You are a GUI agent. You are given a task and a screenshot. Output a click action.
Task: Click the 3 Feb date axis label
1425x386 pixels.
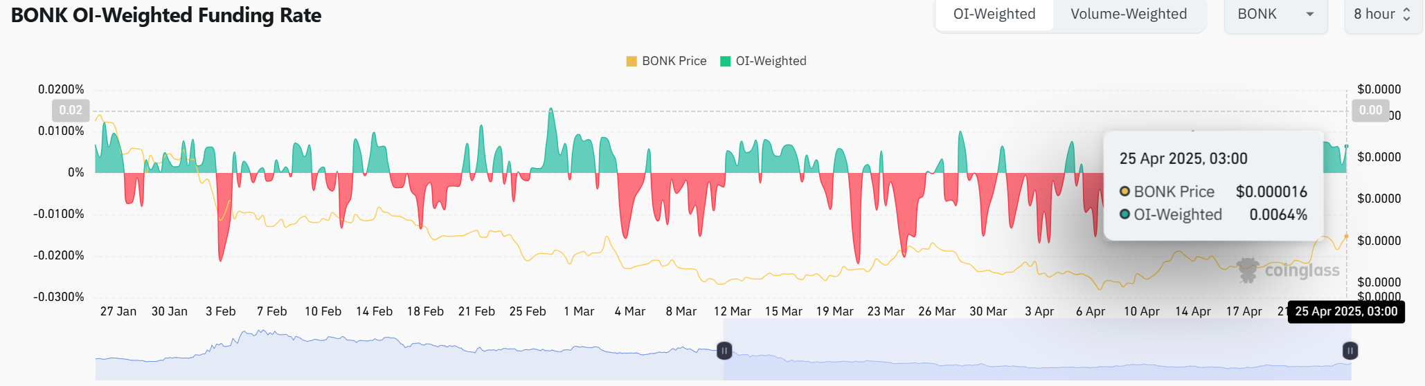[221, 311]
